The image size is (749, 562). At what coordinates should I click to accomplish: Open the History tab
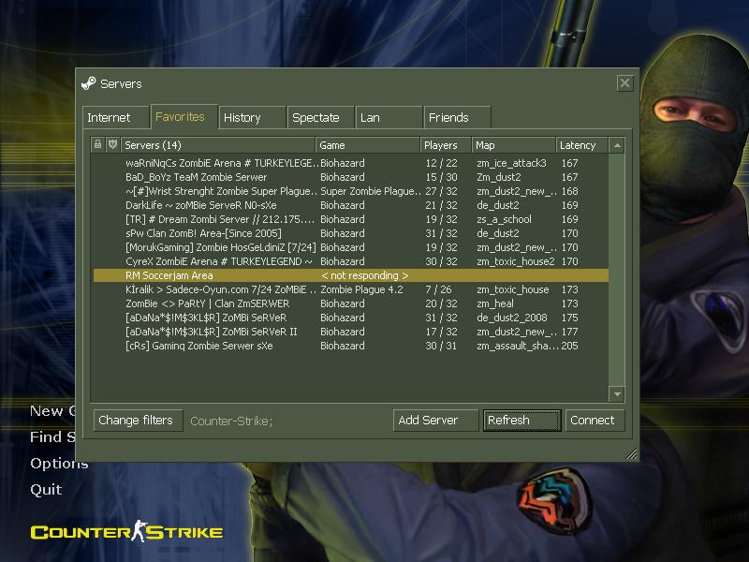(x=252, y=118)
